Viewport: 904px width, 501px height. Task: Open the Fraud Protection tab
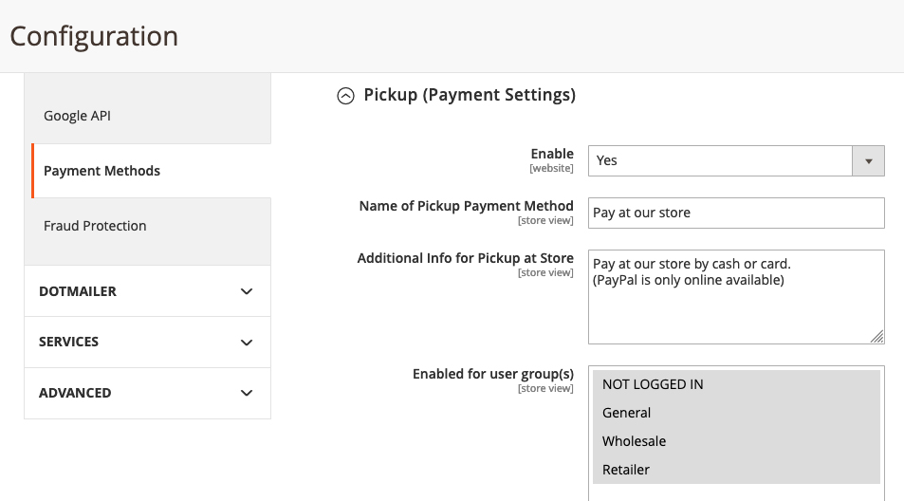pyautogui.click(x=95, y=226)
